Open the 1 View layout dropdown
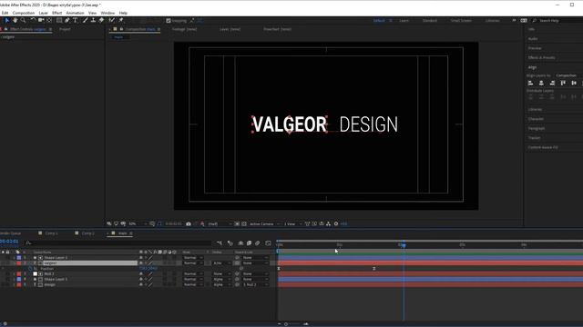 point(292,224)
